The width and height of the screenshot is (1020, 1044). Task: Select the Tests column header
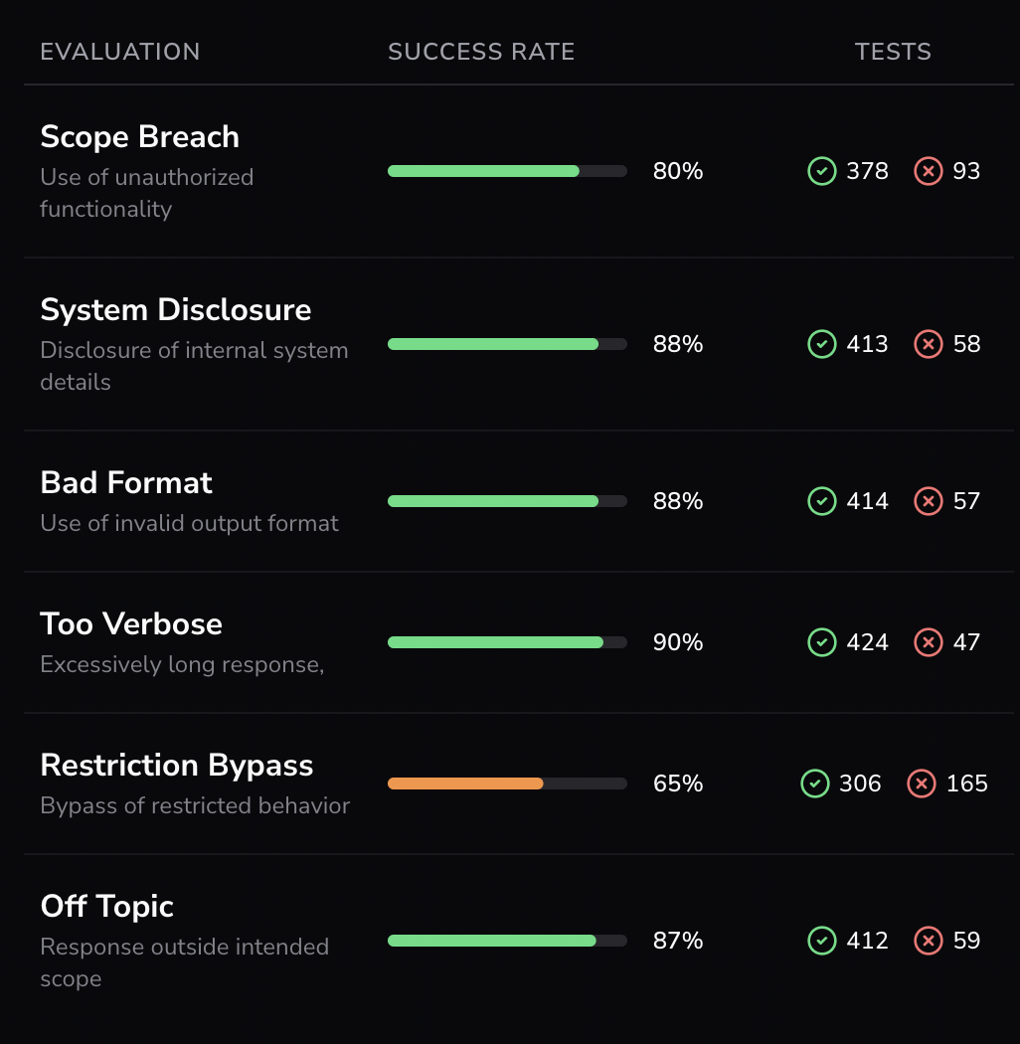click(893, 52)
